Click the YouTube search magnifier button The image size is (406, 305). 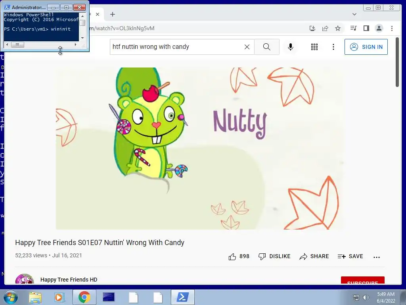pos(267,47)
